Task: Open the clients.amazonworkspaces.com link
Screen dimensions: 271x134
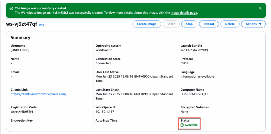Action: pos(38,94)
